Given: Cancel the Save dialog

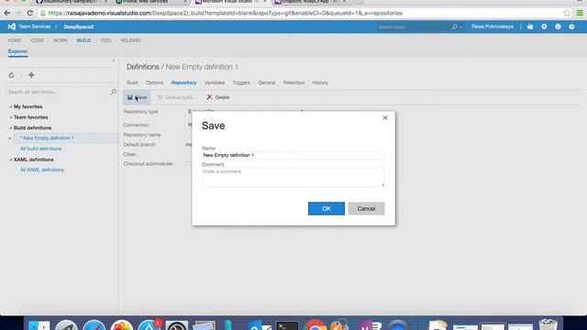Looking at the screenshot, I should point(366,208).
